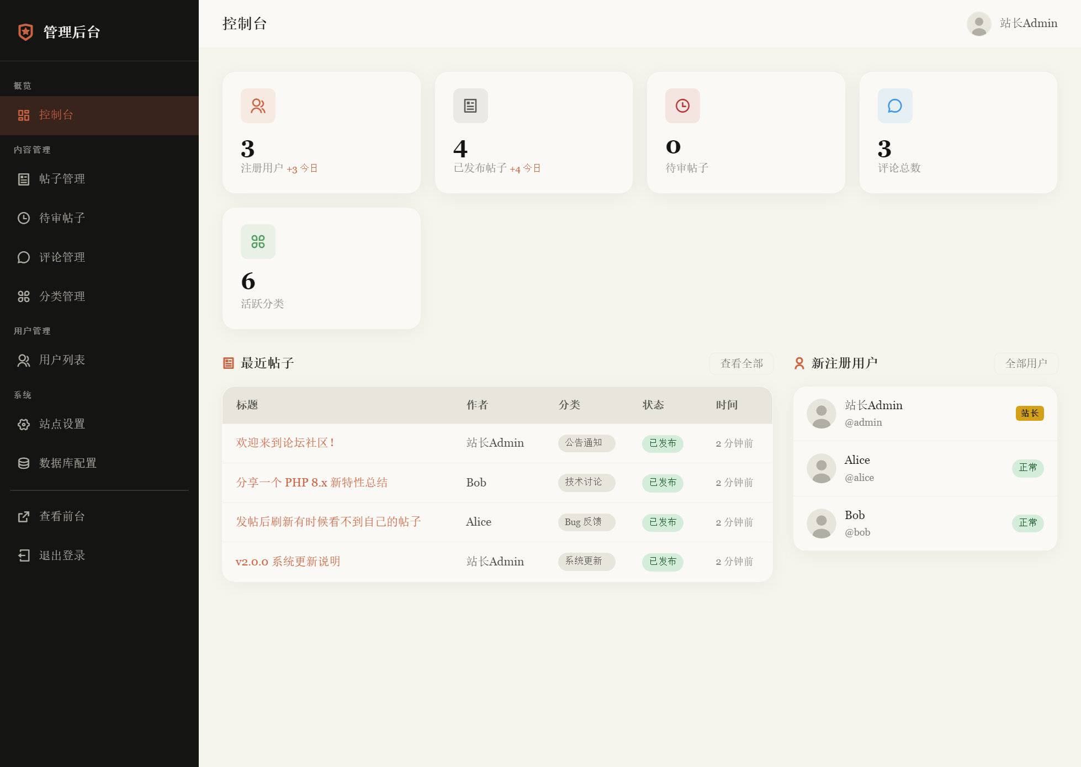Viewport: 1081px width, 767px height.
Task: Click the logout icon beside 退出登录
Action: point(23,556)
